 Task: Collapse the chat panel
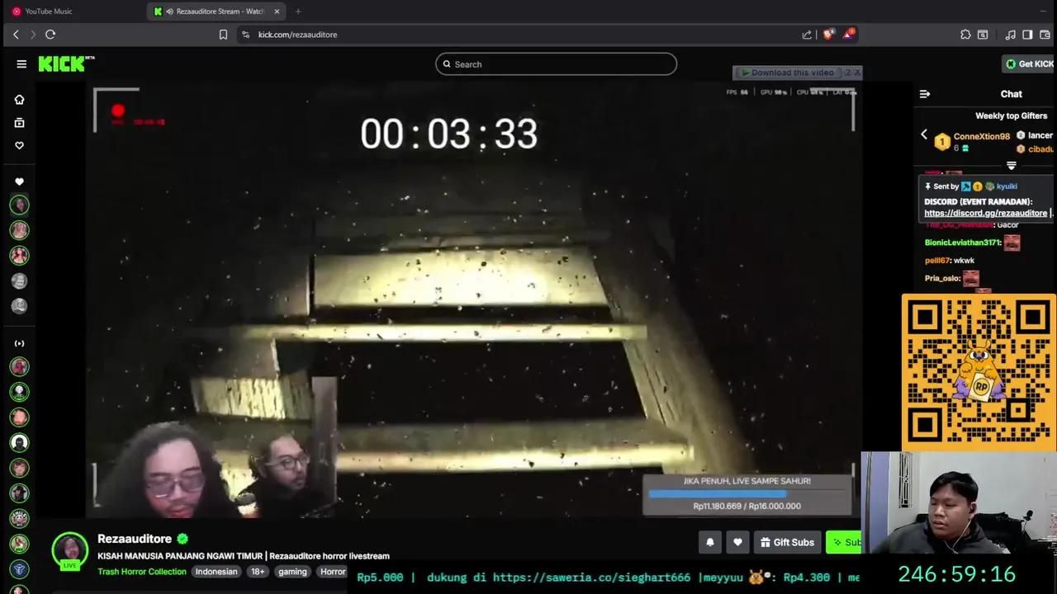(925, 94)
